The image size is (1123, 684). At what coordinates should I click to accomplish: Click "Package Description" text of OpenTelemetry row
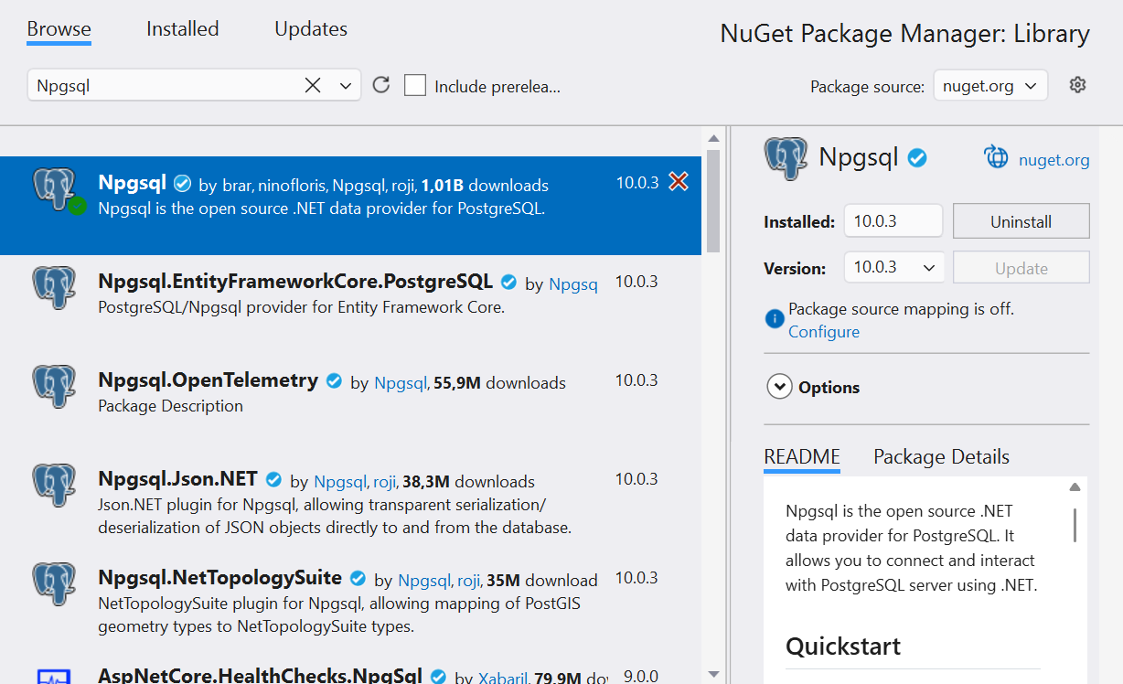pyautogui.click(x=170, y=406)
